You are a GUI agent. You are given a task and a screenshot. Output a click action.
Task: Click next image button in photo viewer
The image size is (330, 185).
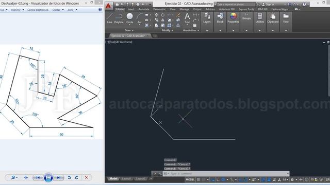[59, 178]
